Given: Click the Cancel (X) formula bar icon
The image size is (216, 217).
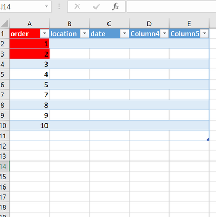Looking at the screenshot, I should (x=77, y=6).
